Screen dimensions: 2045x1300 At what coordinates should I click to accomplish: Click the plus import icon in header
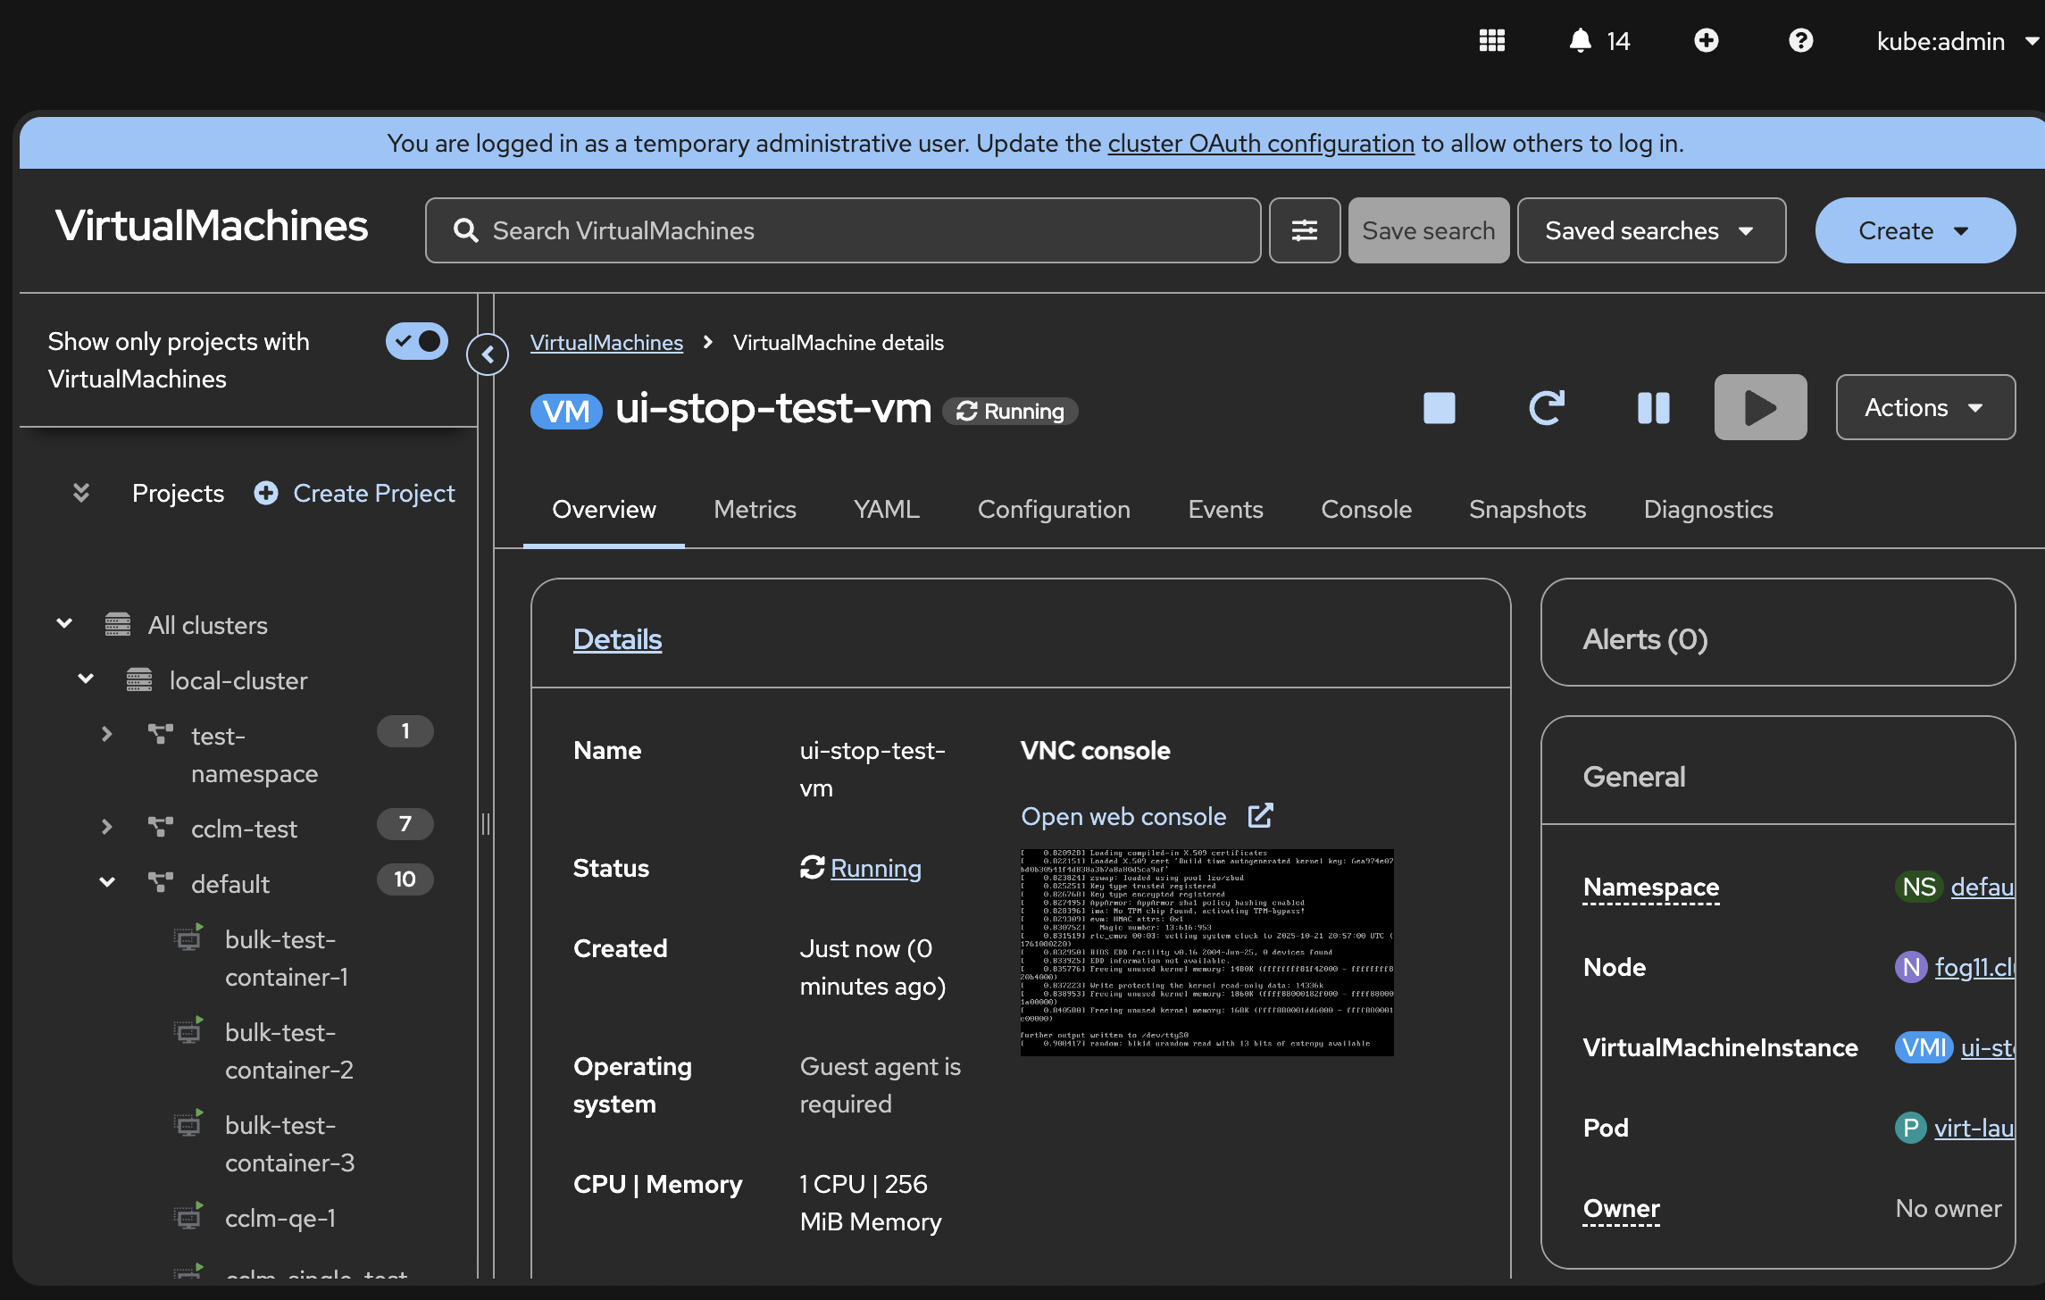(x=1706, y=41)
